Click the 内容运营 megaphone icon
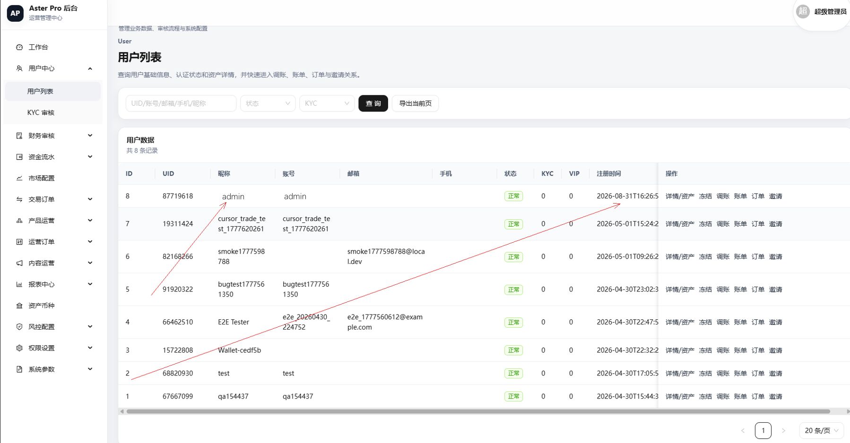The image size is (850, 443). [x=19, y=263]
